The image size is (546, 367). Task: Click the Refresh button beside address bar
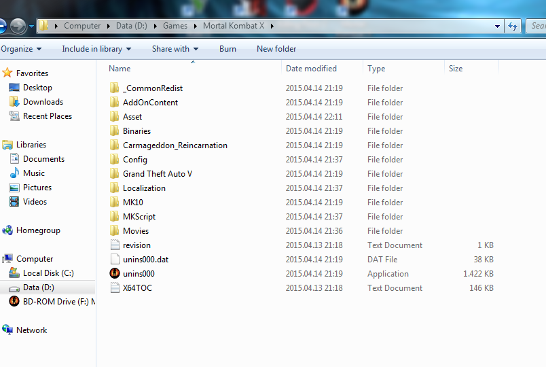coord(513,26)
